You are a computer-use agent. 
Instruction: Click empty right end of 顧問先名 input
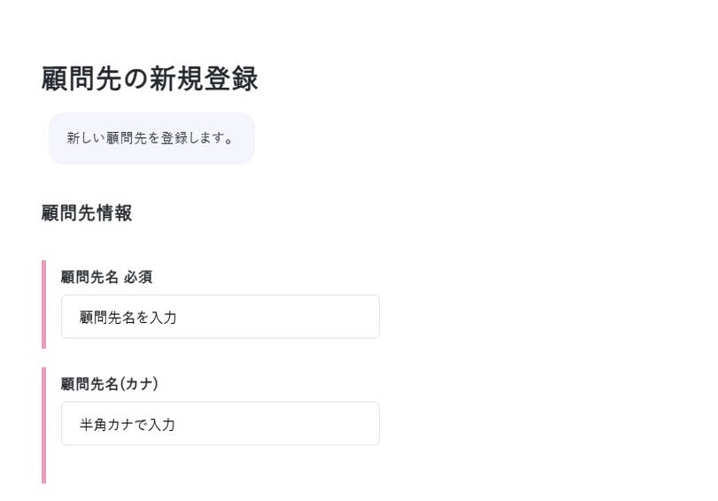[x=354, y=317]
